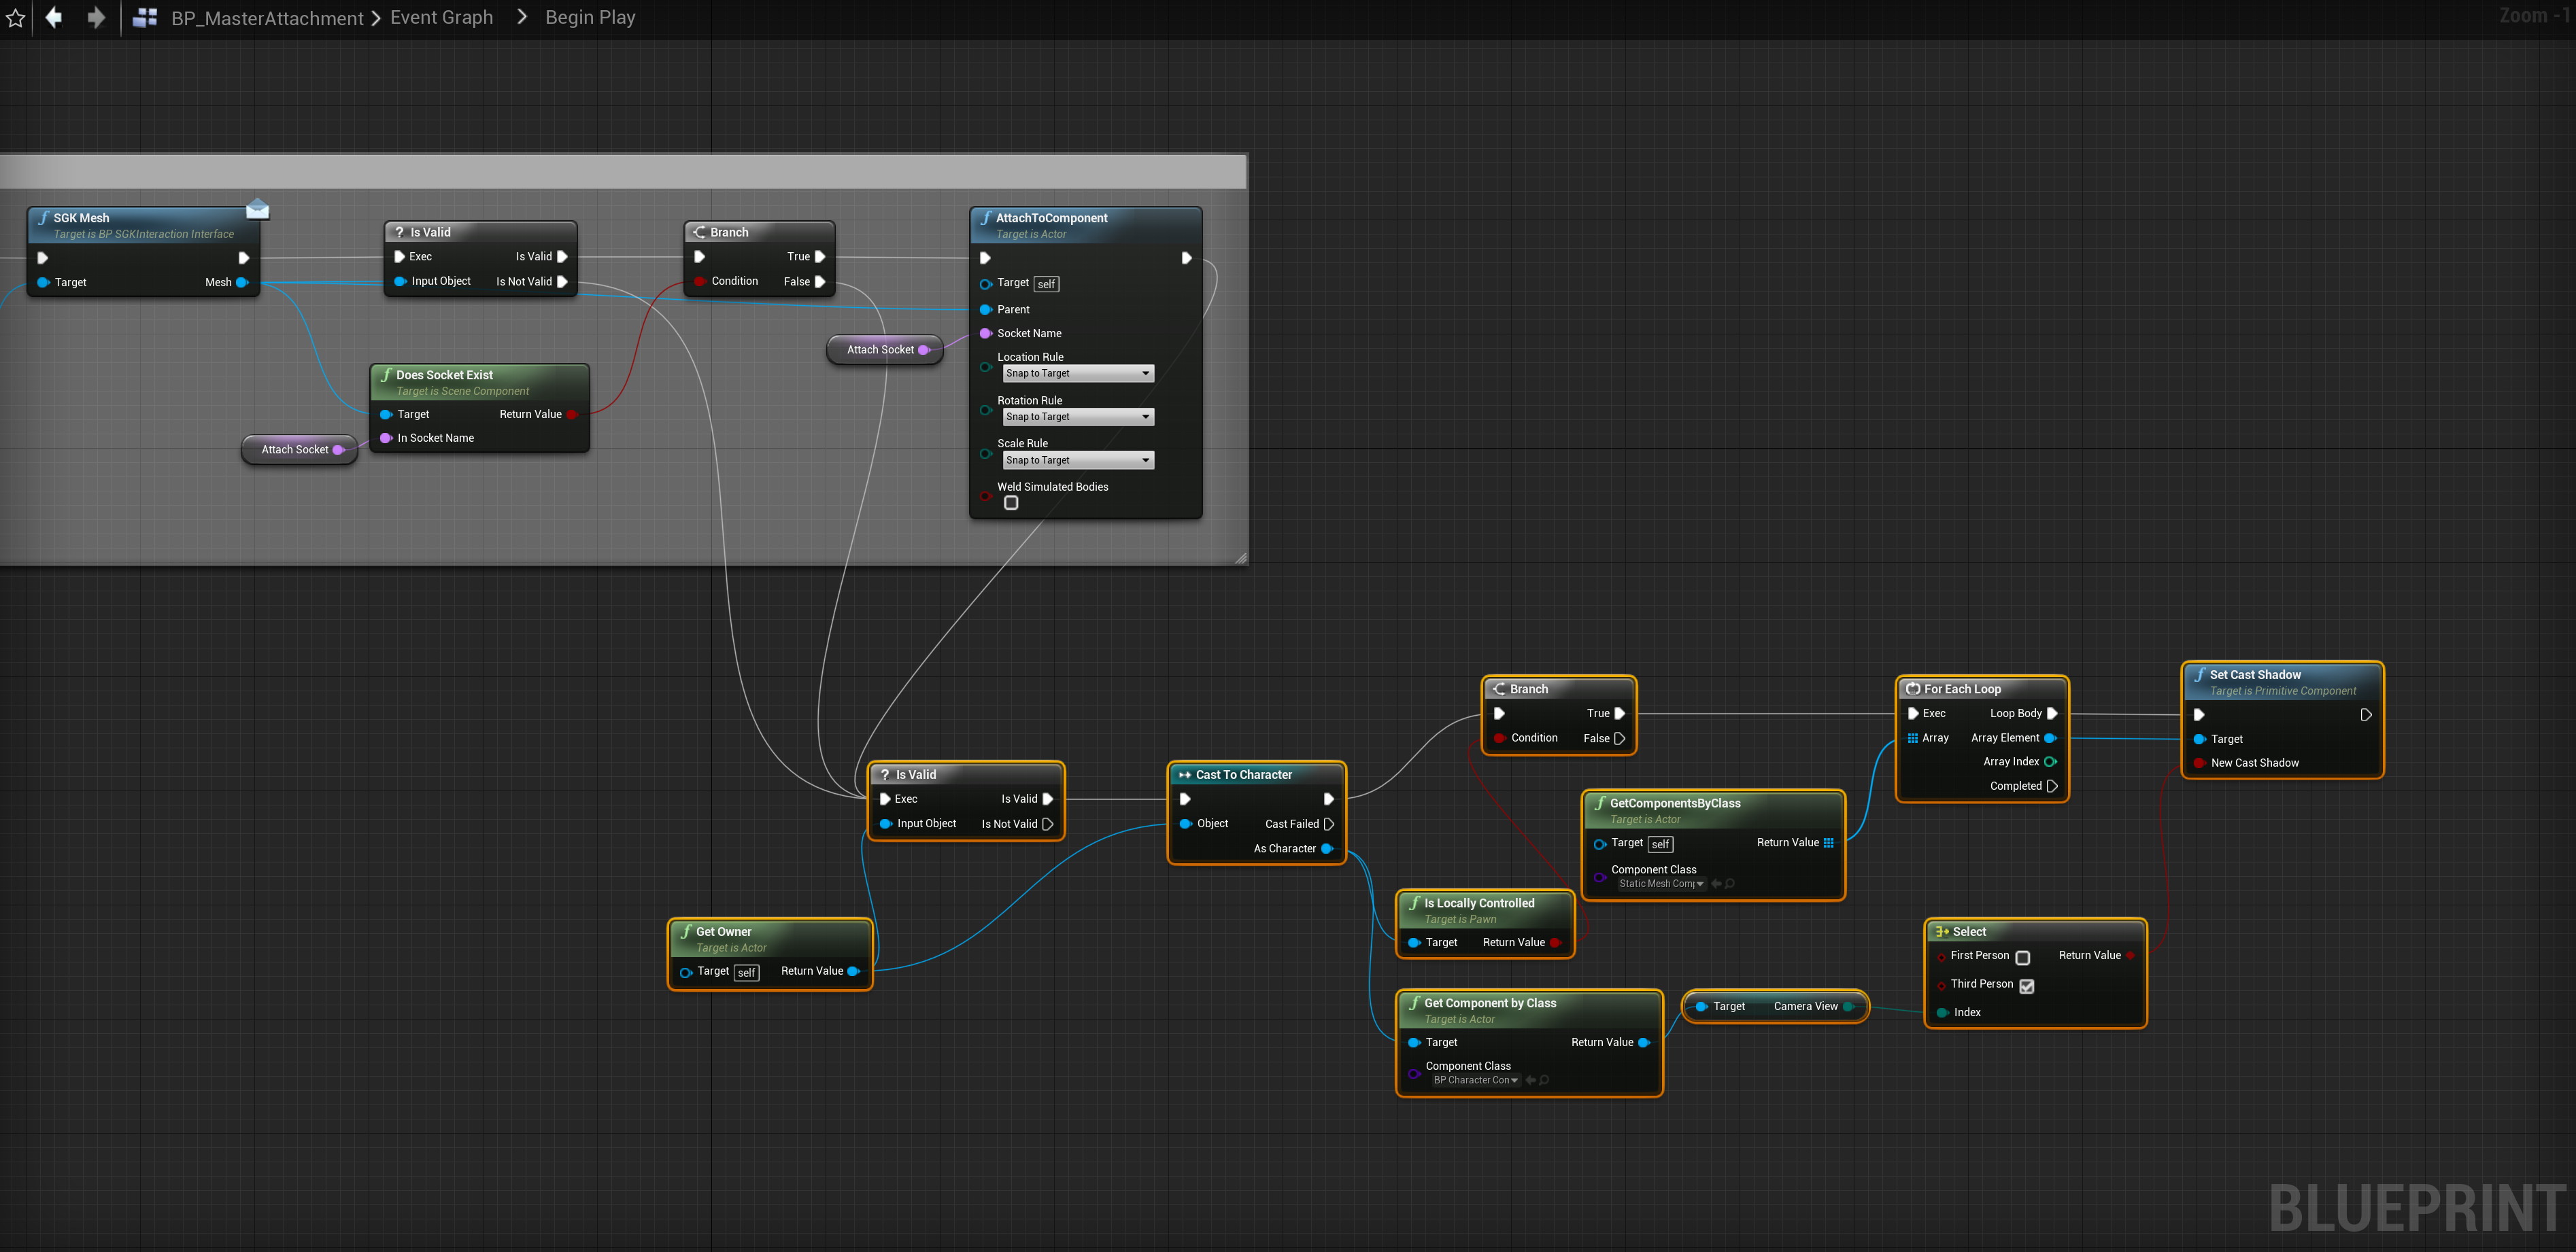Click the envelope message icon on SGK Mesh
This screenshot has width=2576, height=1252.
257,209
